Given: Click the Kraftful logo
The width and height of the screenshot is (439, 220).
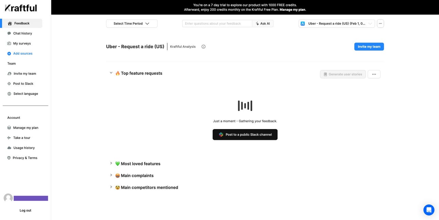Looking at the screenshot, I should tap(21, 8).
